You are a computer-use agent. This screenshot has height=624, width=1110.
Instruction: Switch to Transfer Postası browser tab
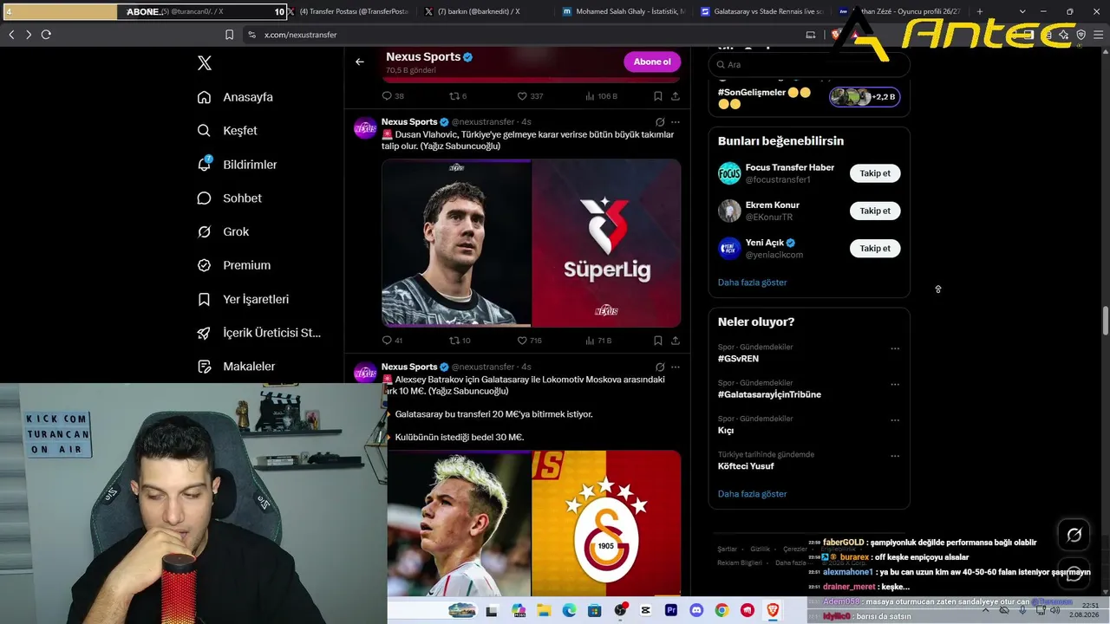[x=349, y=11]
